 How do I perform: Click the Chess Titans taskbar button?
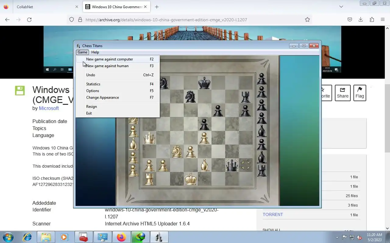(x=159, y=237)
